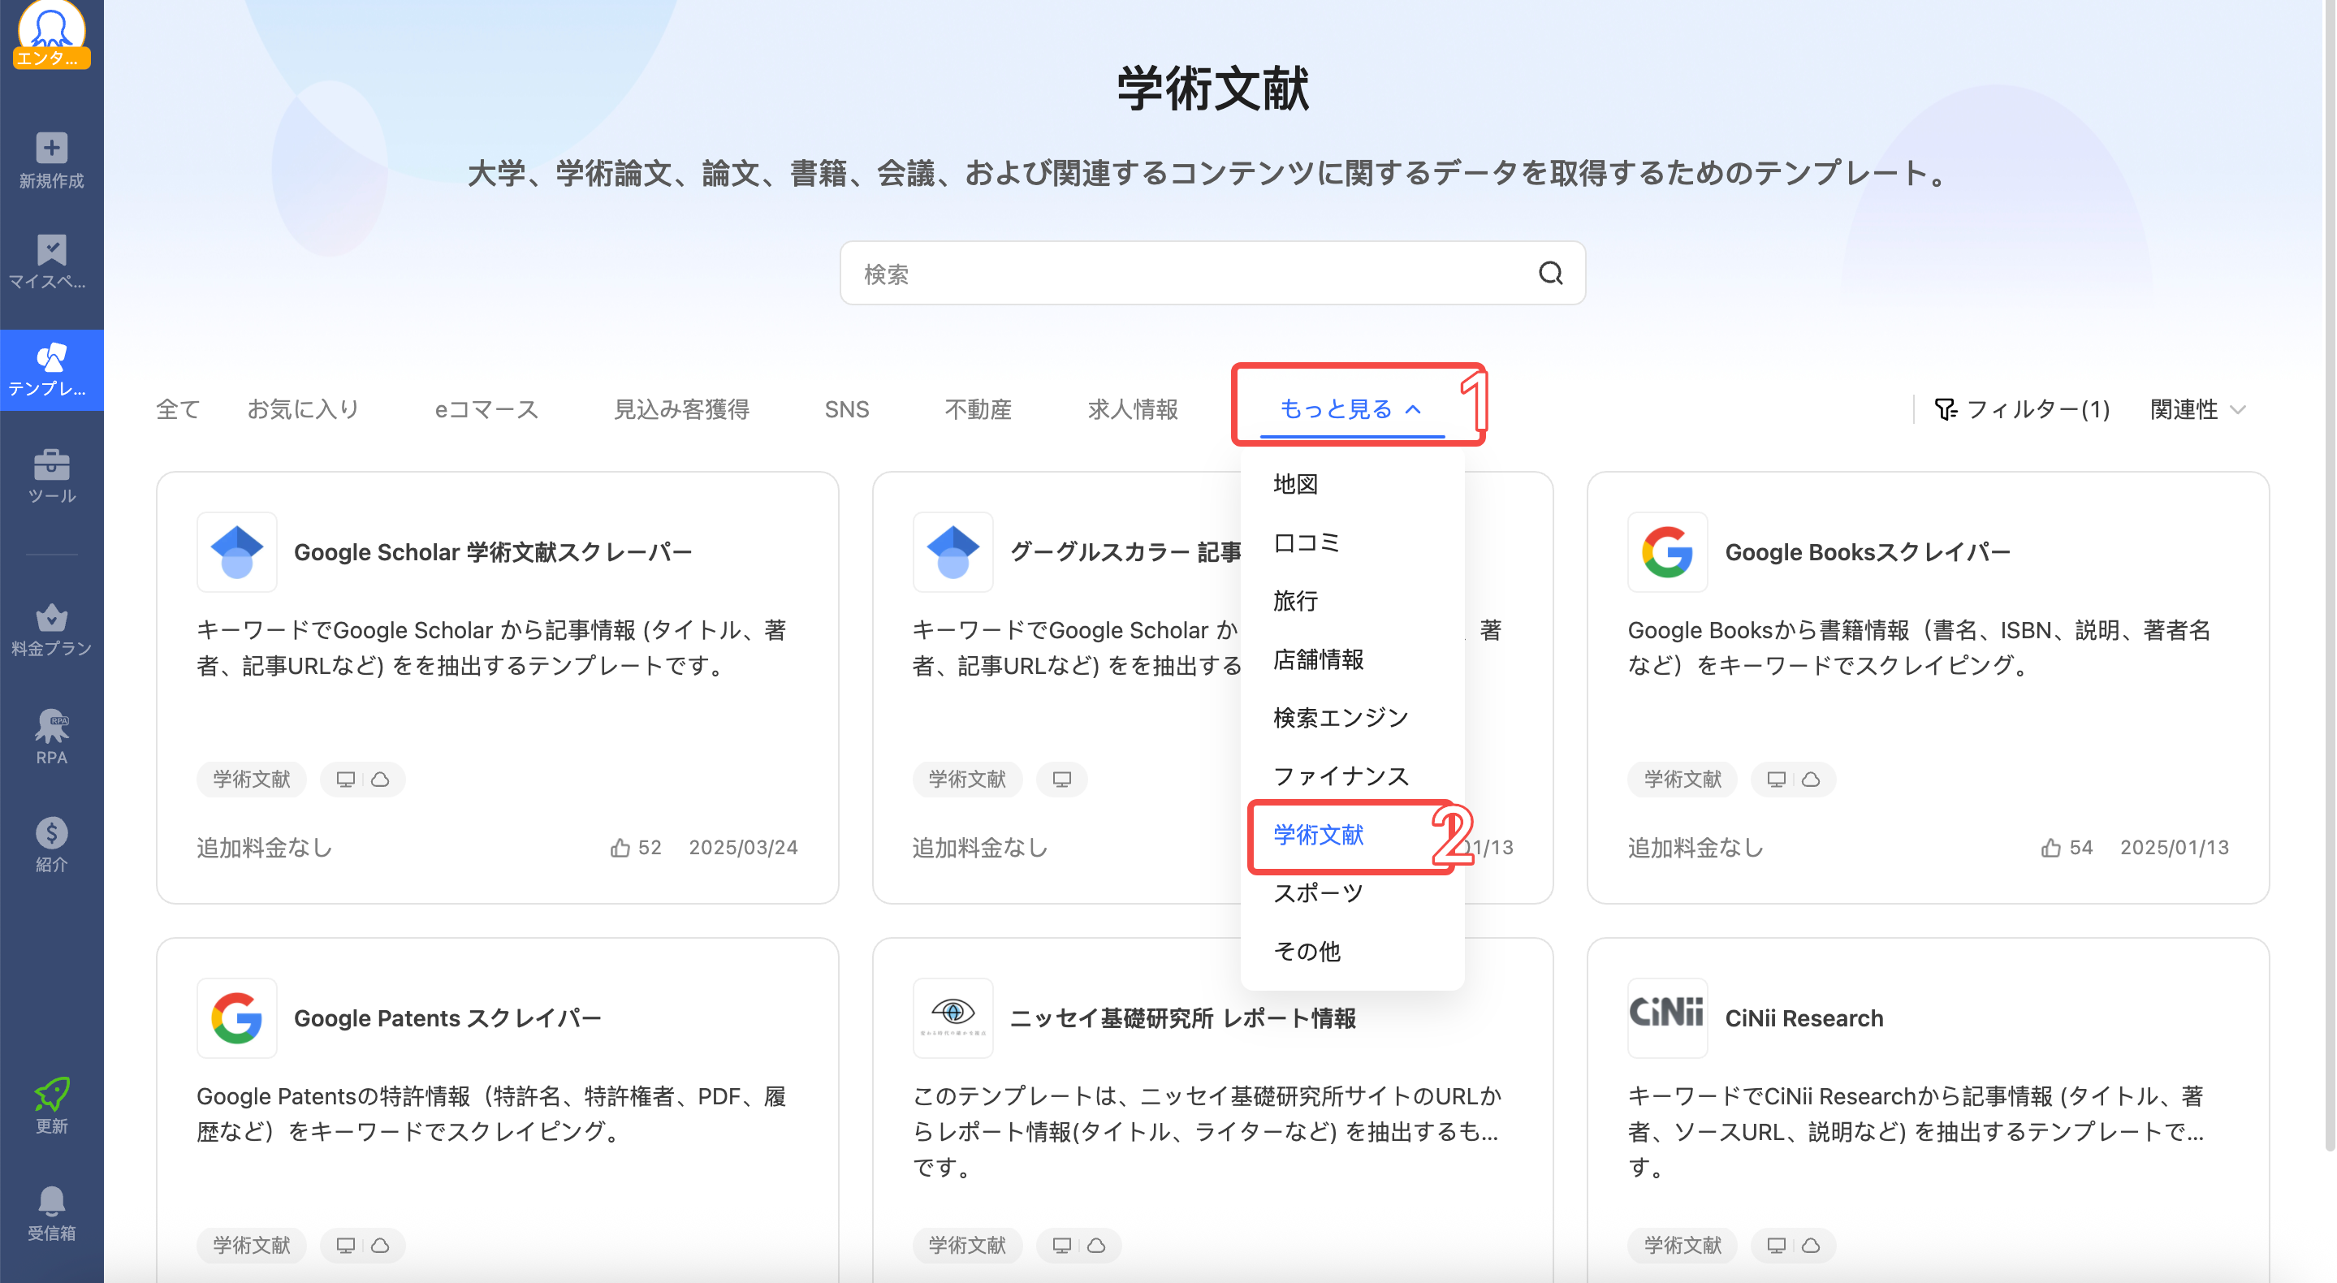Open the ツール toolbox icon
This screenshot has width=2337, height=1283.
51,465
